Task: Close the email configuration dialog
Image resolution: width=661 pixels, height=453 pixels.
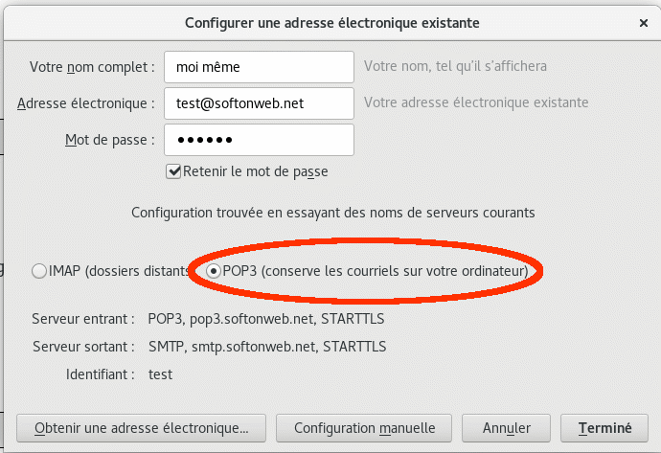Action: click(641, 20)
